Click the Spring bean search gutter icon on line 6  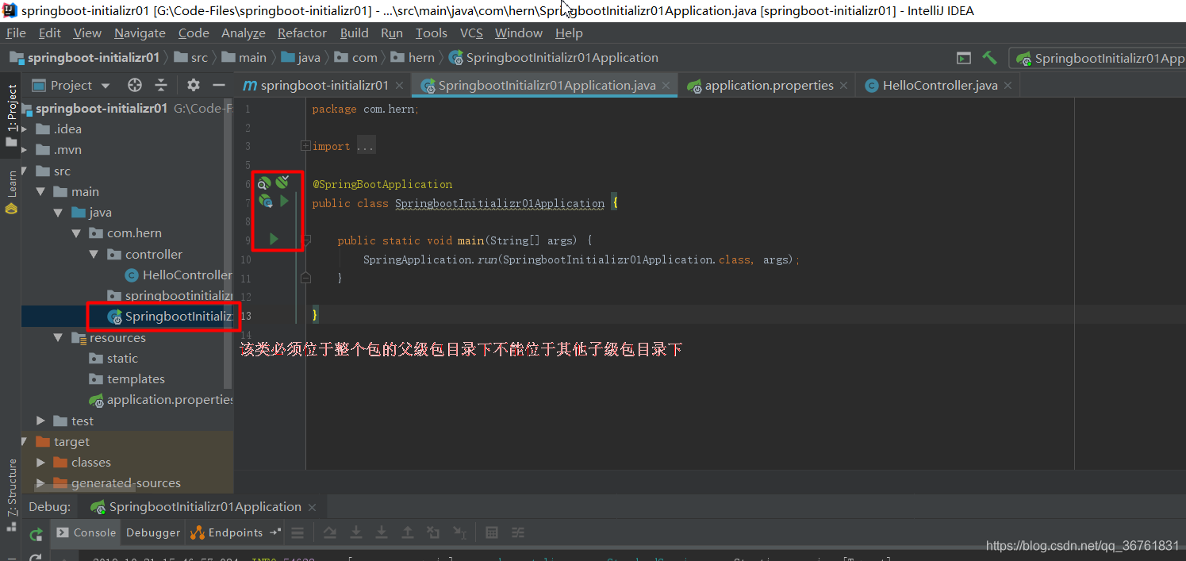(264, 183)
